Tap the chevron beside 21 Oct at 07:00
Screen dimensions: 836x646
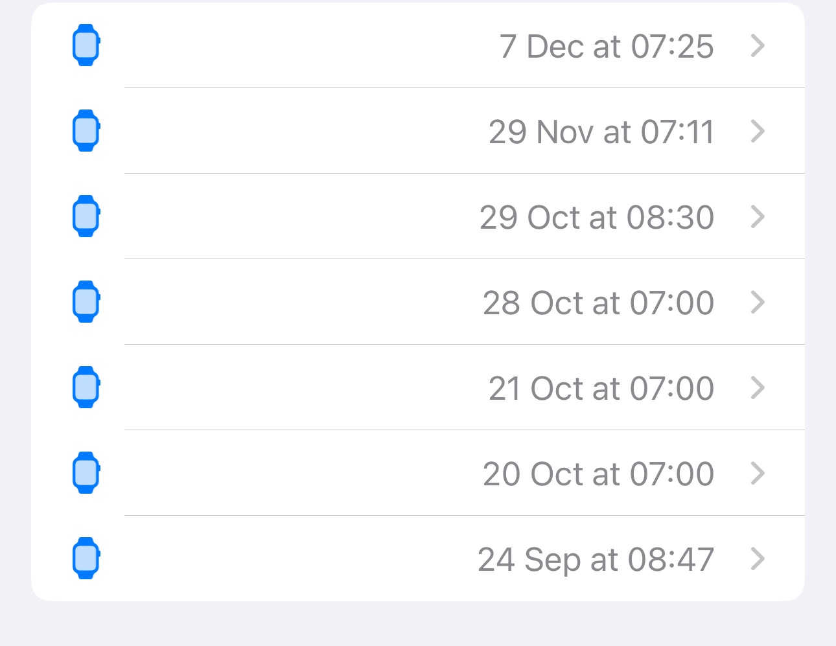click(758, 387)
